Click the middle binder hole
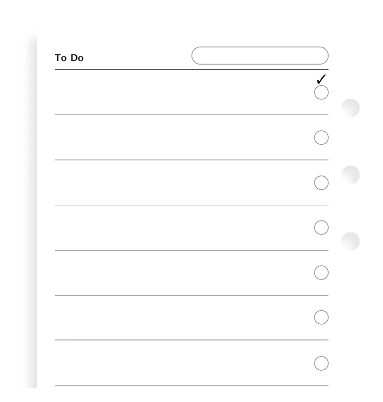This screenshot has height=402, width=383. [x=351, y=175]
